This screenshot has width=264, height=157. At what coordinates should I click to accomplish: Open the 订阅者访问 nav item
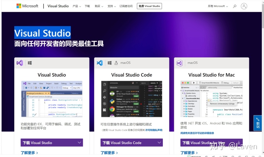click(x=126, y=6)
